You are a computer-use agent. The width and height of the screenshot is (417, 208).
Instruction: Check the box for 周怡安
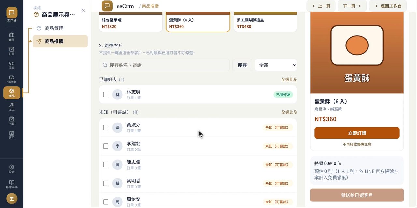[x=106, y=202]
